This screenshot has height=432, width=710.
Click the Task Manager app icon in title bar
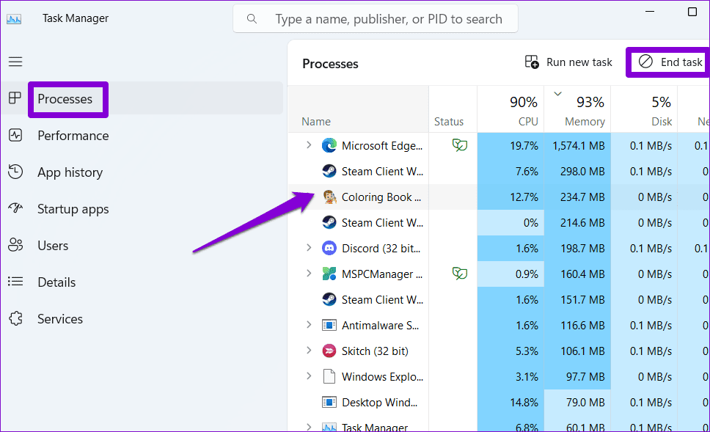pyautogui.click(x=14, y=19)
